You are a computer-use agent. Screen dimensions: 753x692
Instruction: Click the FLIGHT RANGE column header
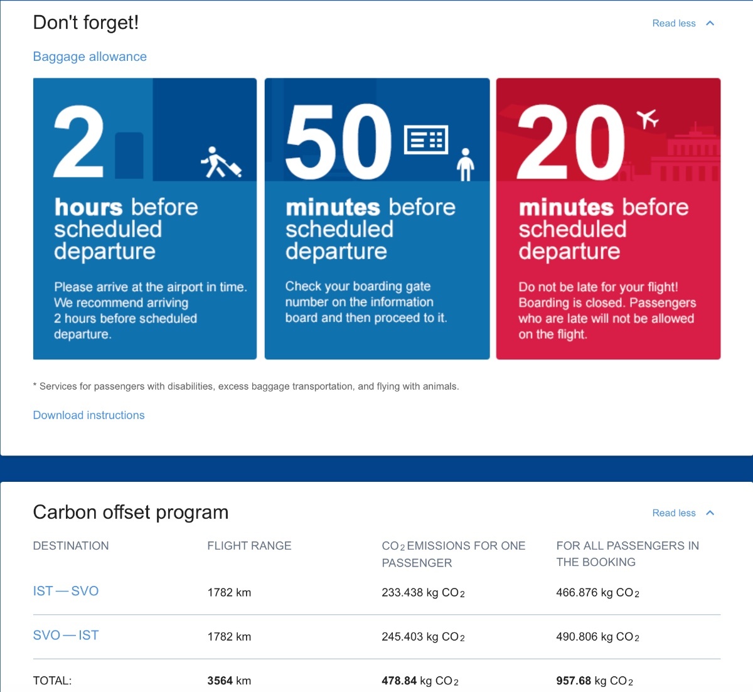click(249, 546)
